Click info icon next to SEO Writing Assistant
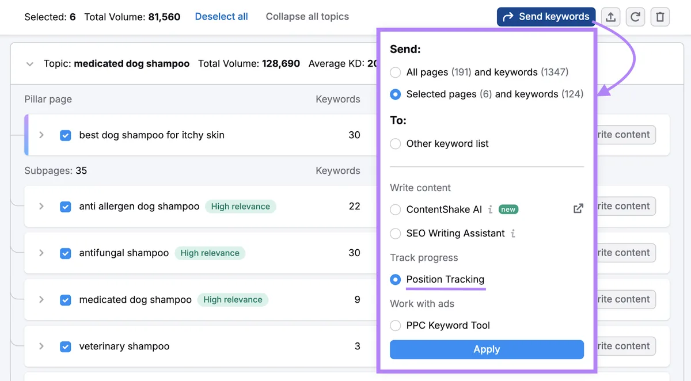Viewport: 691px width, 381px height. (x=513, y=233)
